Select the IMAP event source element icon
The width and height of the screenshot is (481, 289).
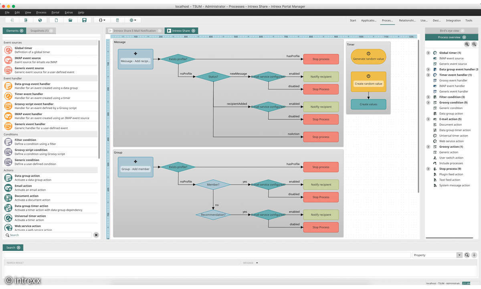click(8, 60)
